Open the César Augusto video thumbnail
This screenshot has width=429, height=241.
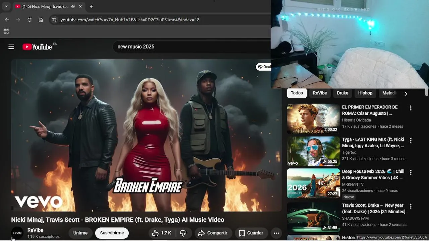click(x=313, y=119)
